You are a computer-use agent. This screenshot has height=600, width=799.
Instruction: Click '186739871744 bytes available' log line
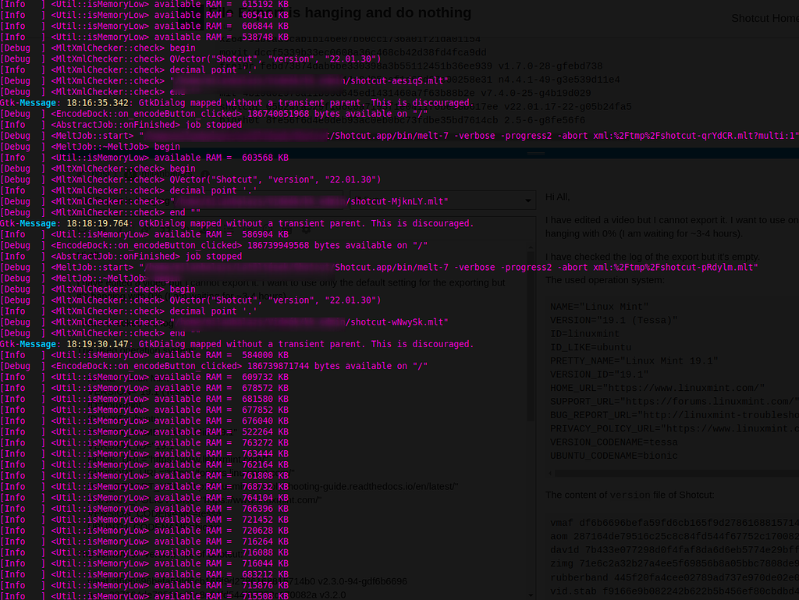[x=214, y=366]
